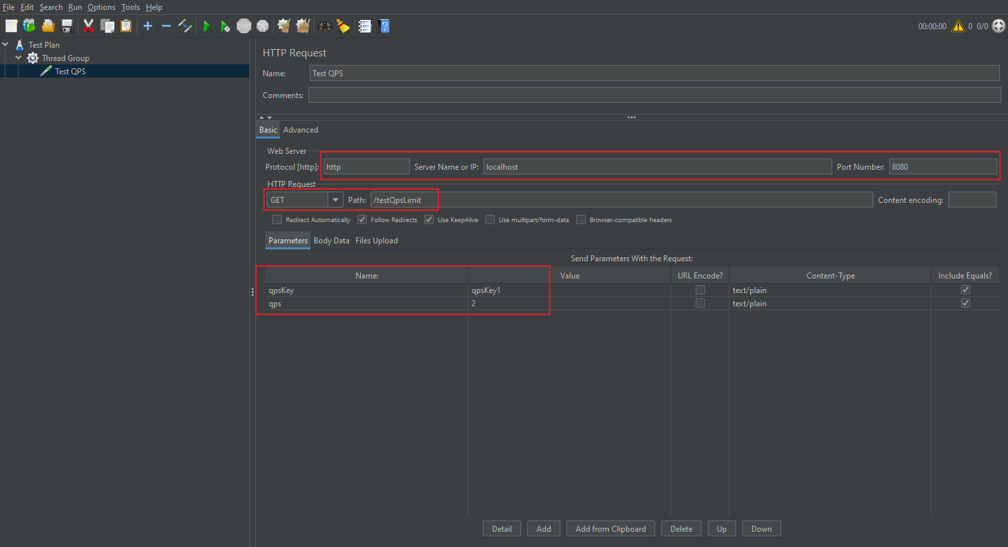
Task: Select the Basic tab
Action: tap(268, 130)
